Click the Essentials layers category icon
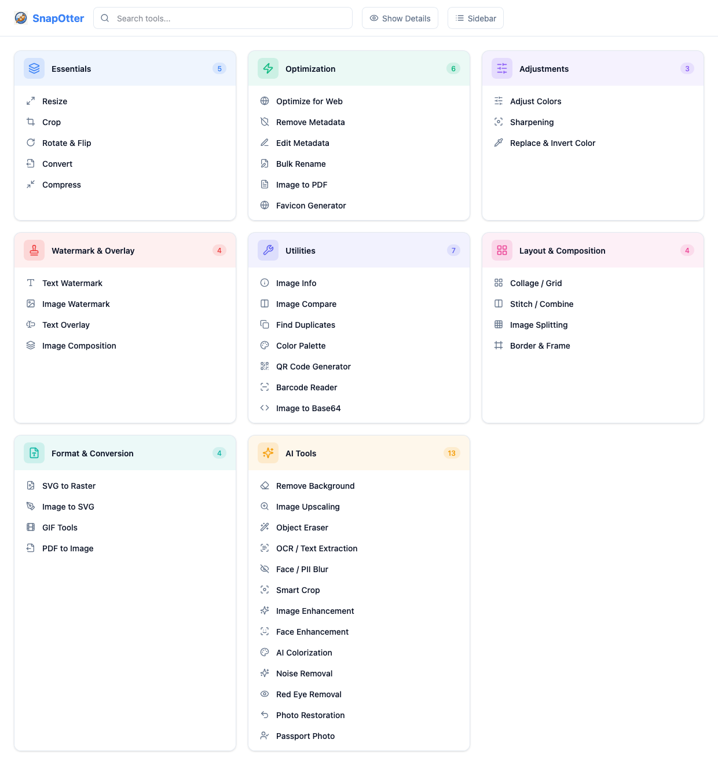The image size is (718, 765). 34,68
